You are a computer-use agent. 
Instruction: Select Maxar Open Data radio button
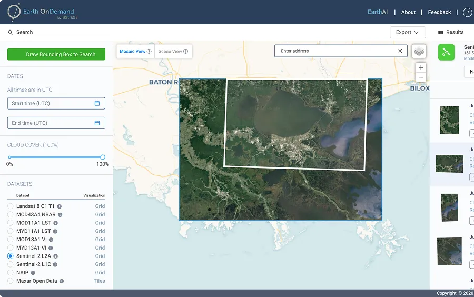(x=11, y=281)
